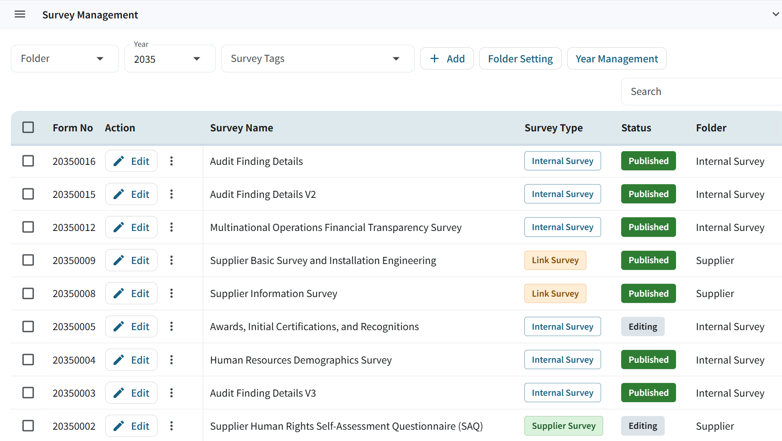Open more options for form 20350008
Screen dimensions: 782x441
(171, 293)
